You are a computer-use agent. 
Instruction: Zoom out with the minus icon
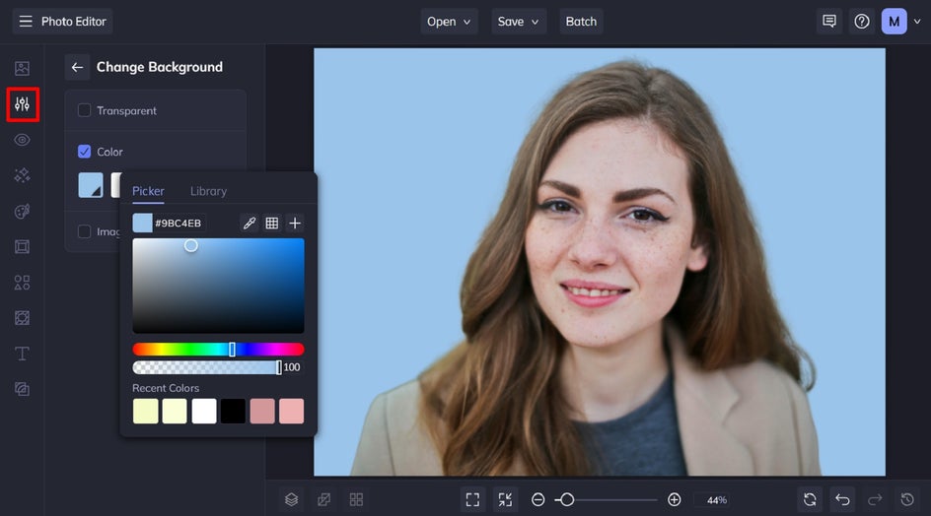point(537,500)
